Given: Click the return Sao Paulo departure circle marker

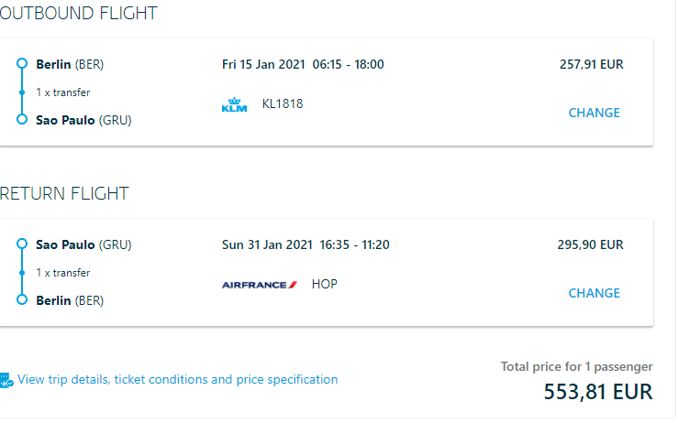Looking at the screenshot, I should 22,244.
